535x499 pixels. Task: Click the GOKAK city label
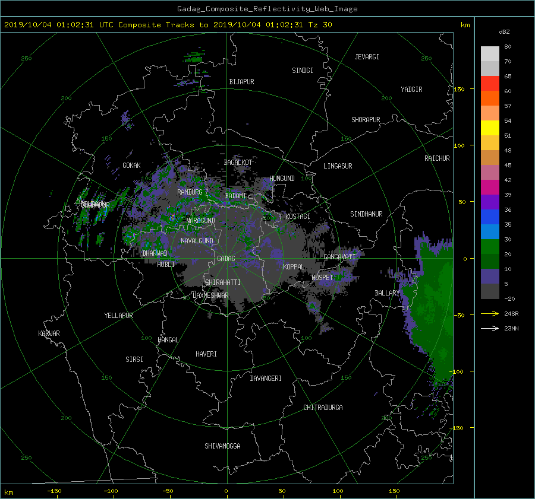click(x=132, y=166)
